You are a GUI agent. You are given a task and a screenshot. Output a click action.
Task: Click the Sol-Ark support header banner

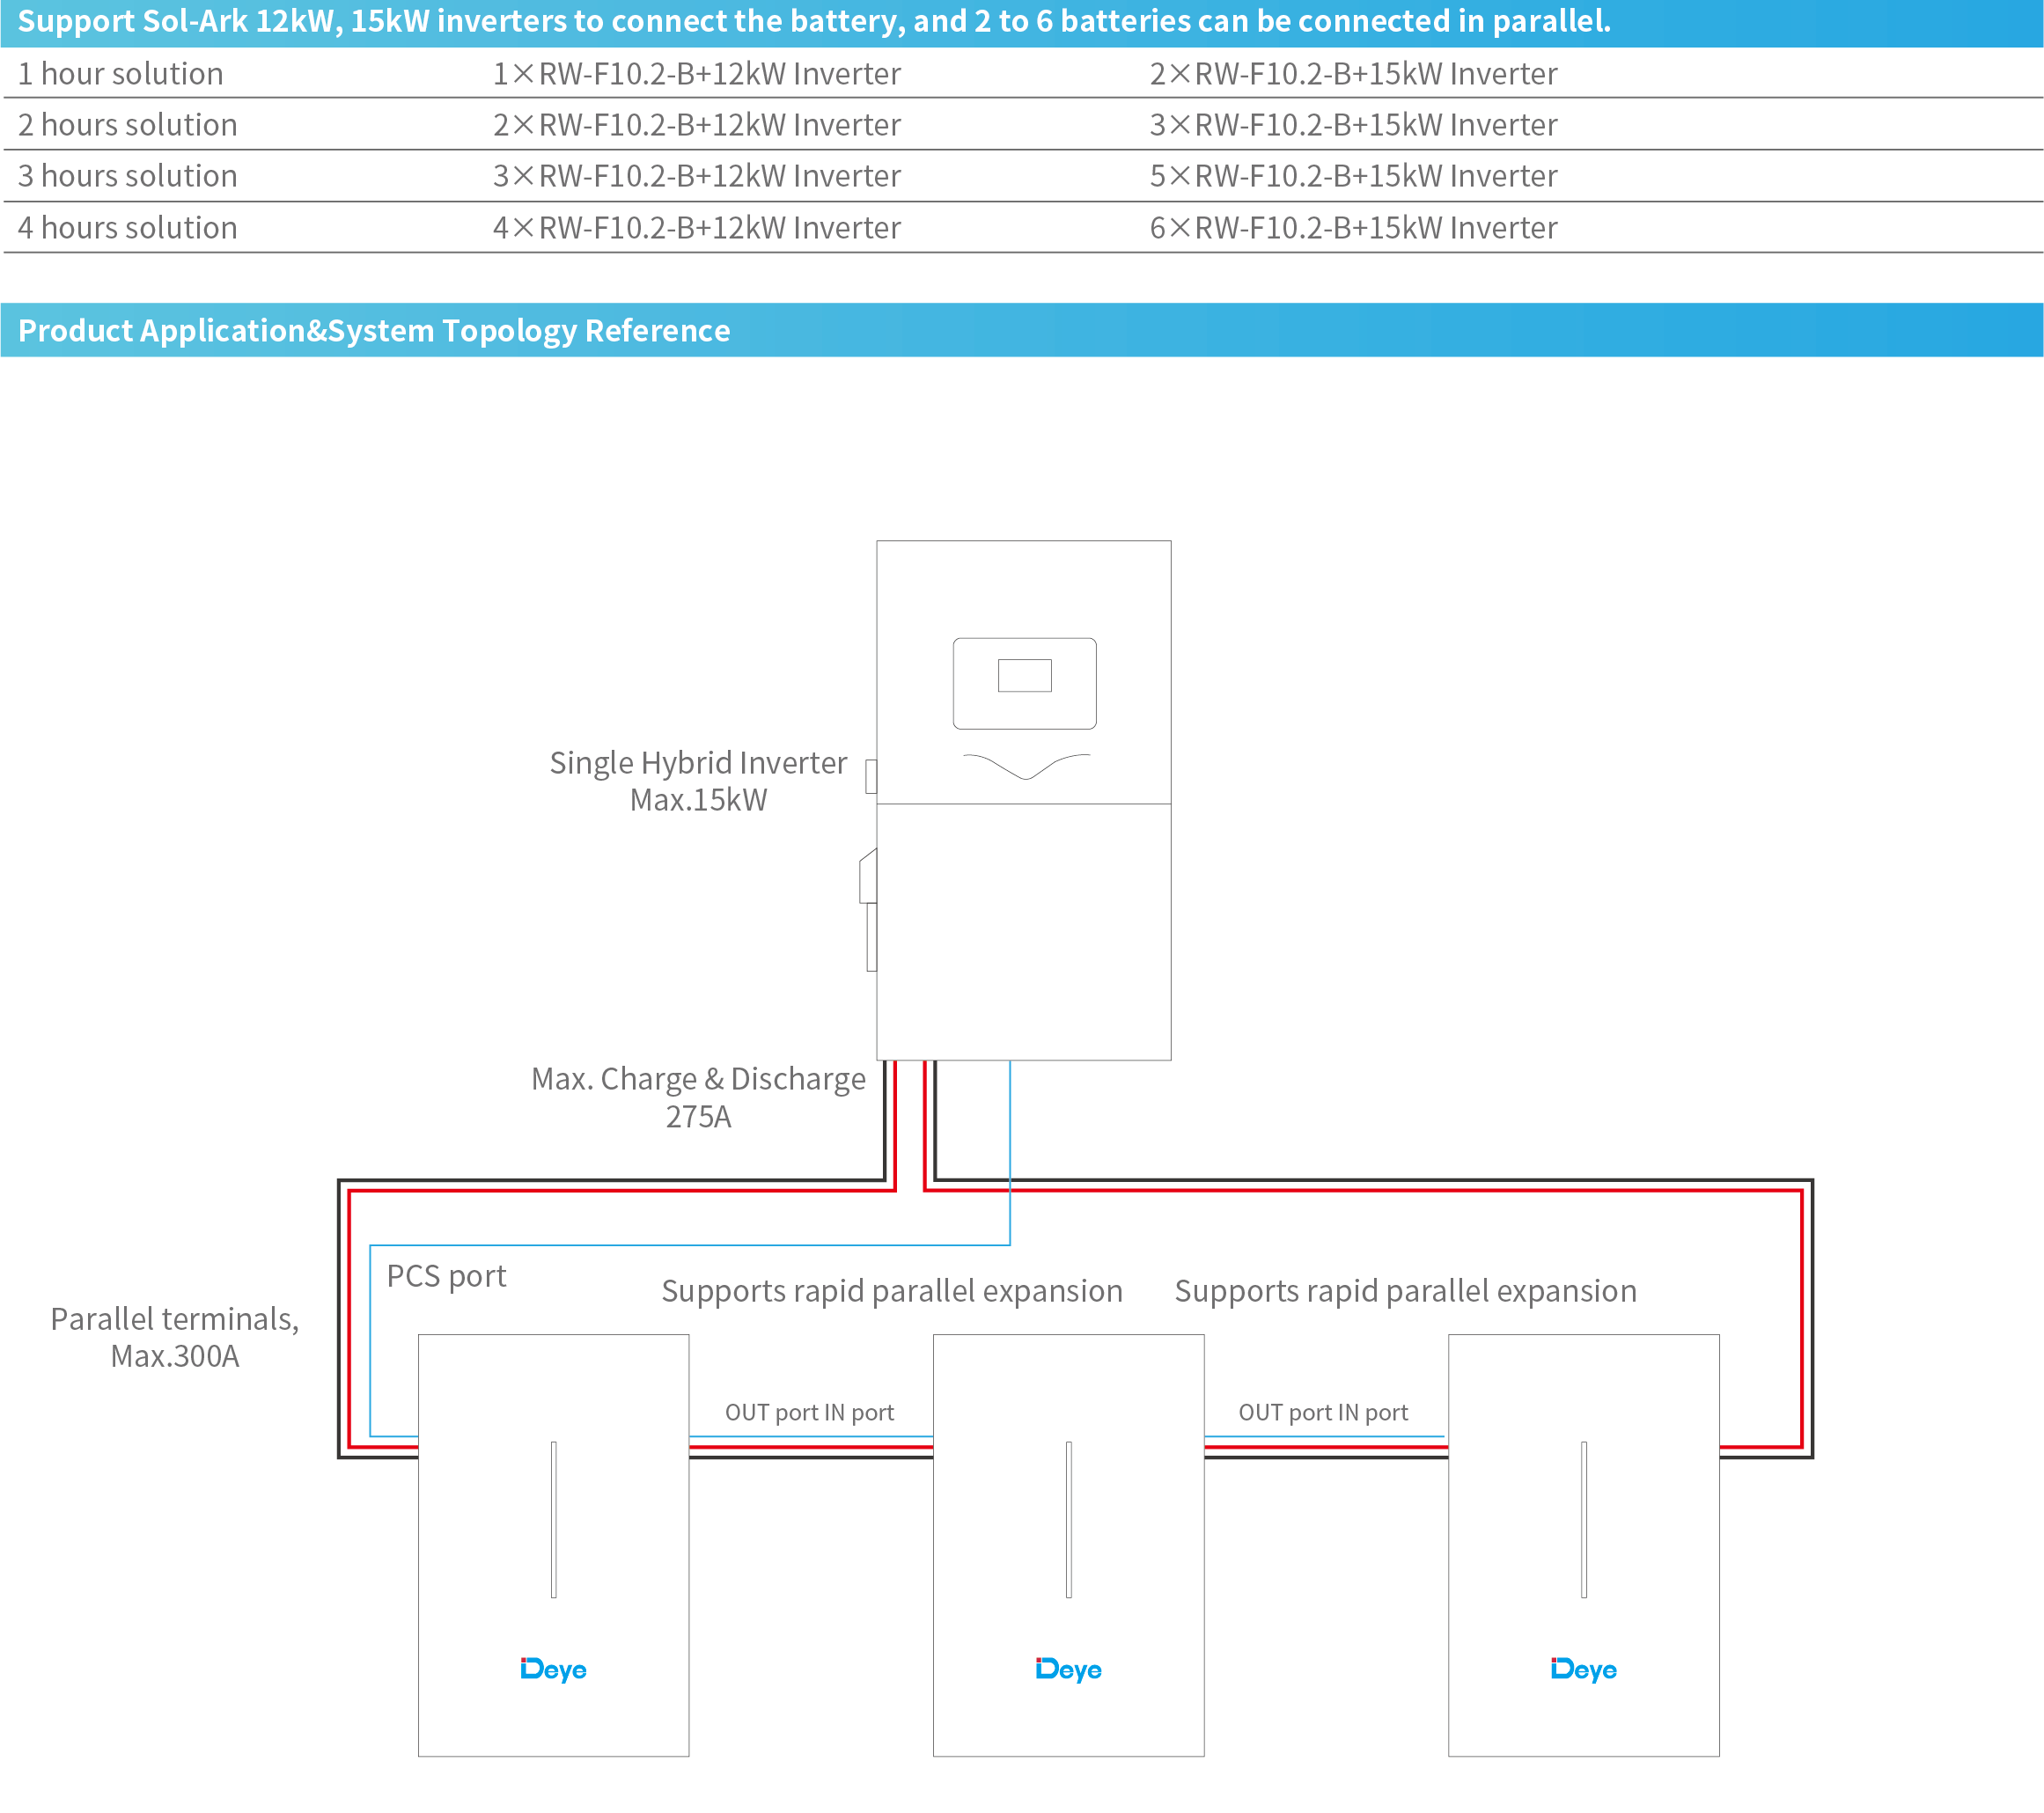pos(814,21)
